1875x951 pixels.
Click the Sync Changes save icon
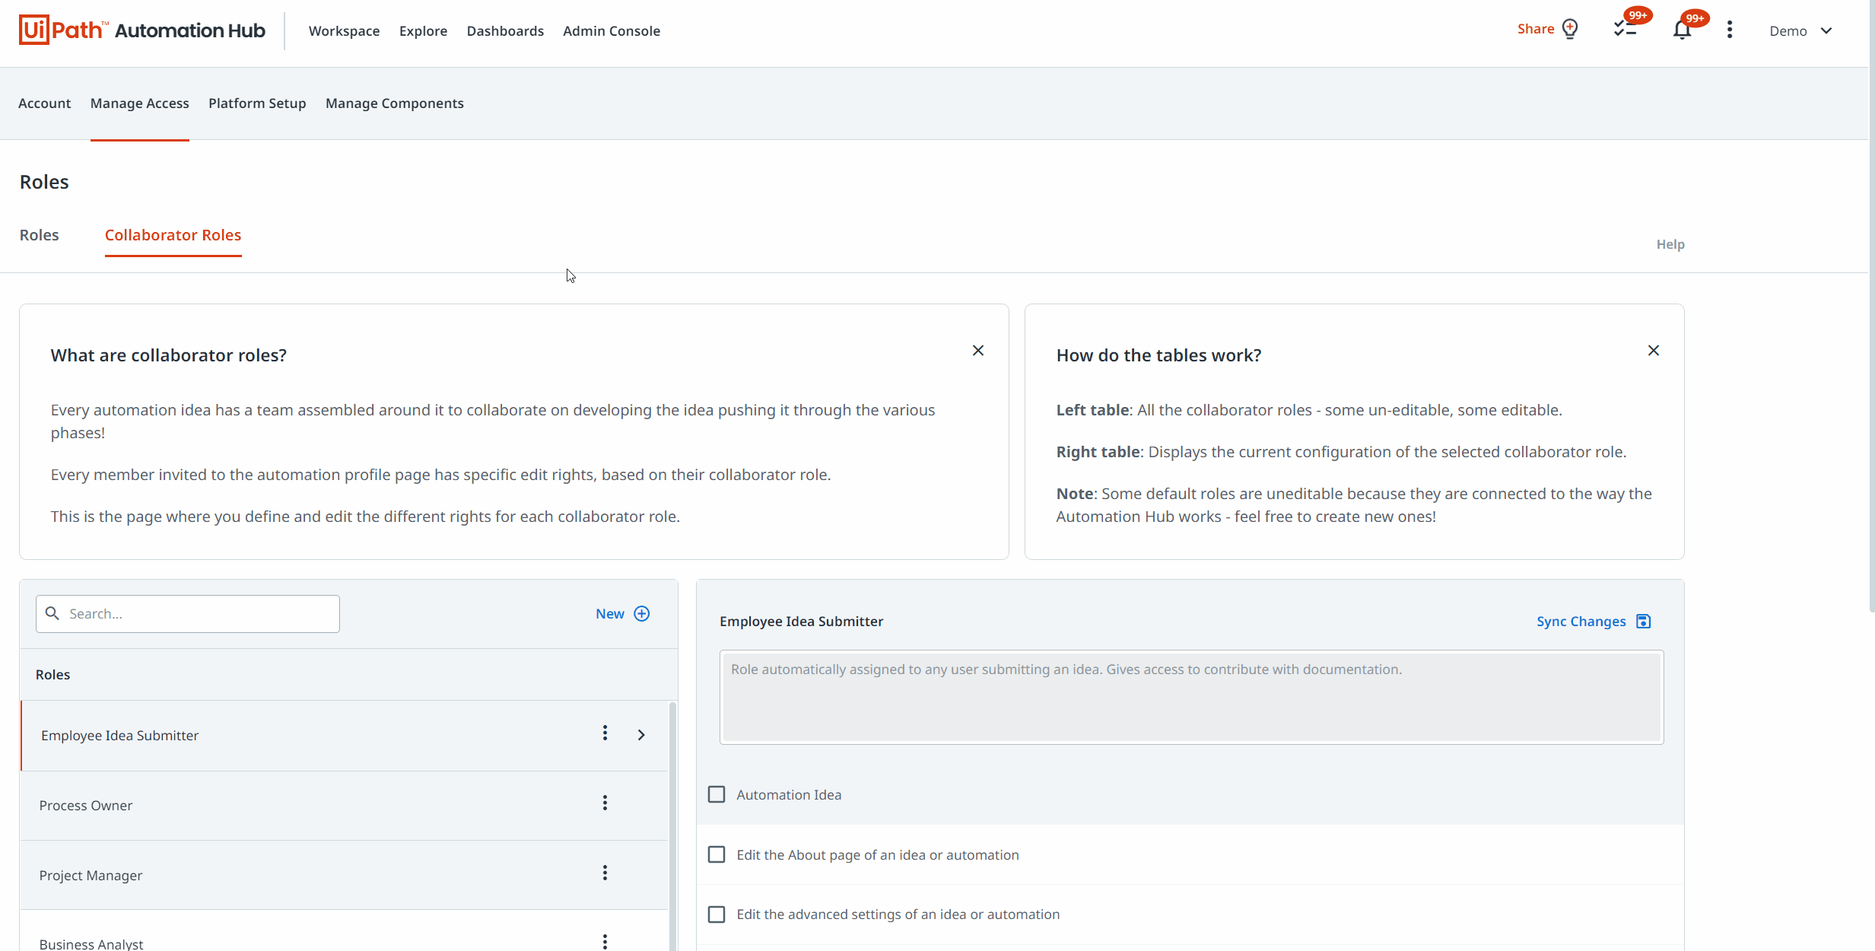[x=1643, y=622]
